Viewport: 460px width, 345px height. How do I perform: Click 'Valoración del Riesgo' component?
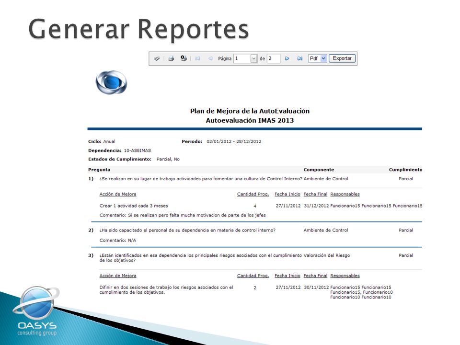(x=326, y=255)
